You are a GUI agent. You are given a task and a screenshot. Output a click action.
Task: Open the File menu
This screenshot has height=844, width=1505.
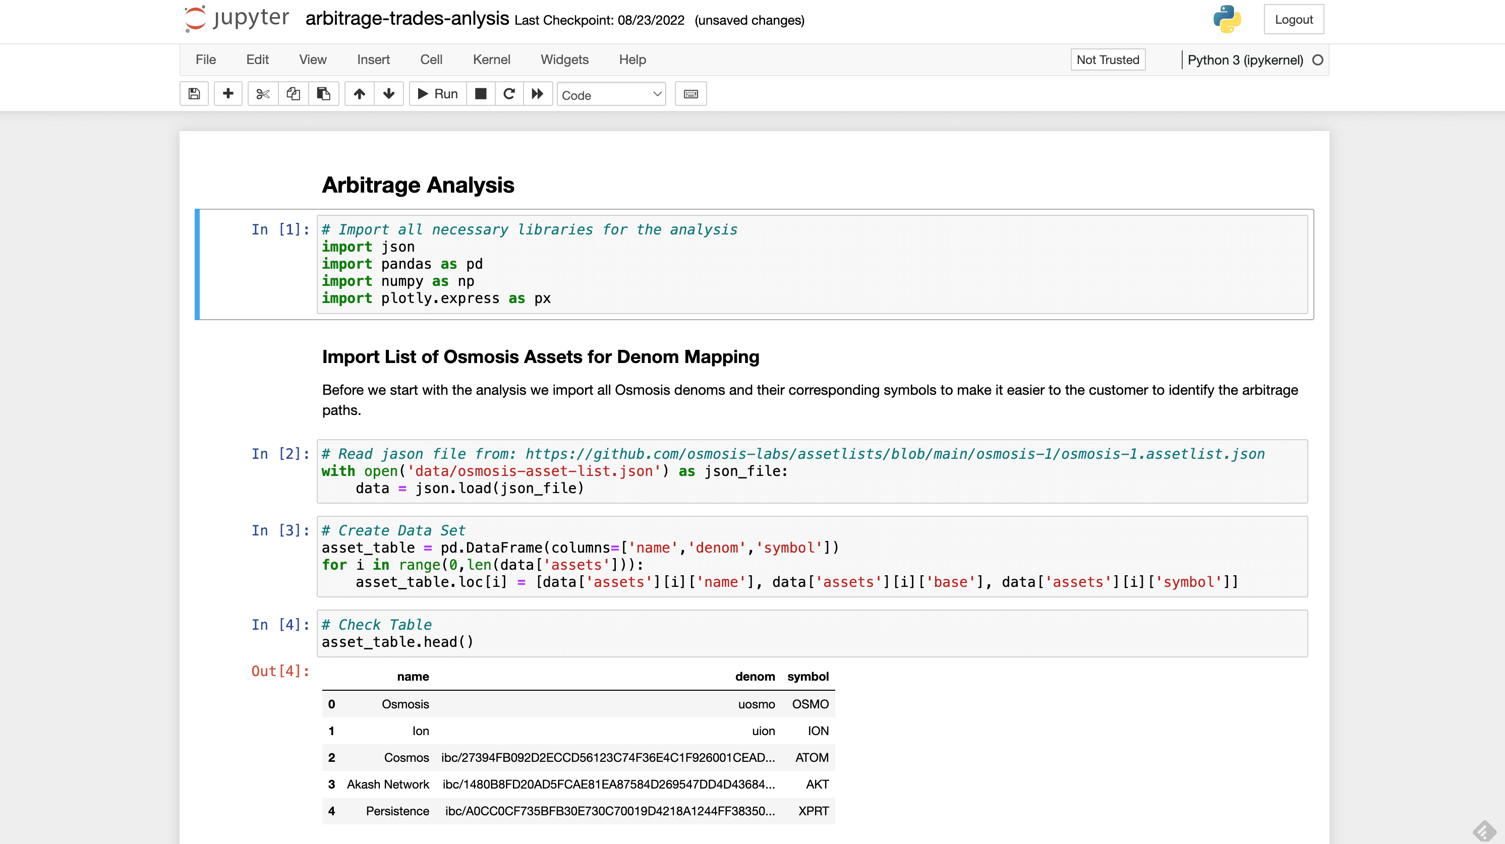[205, 59]
